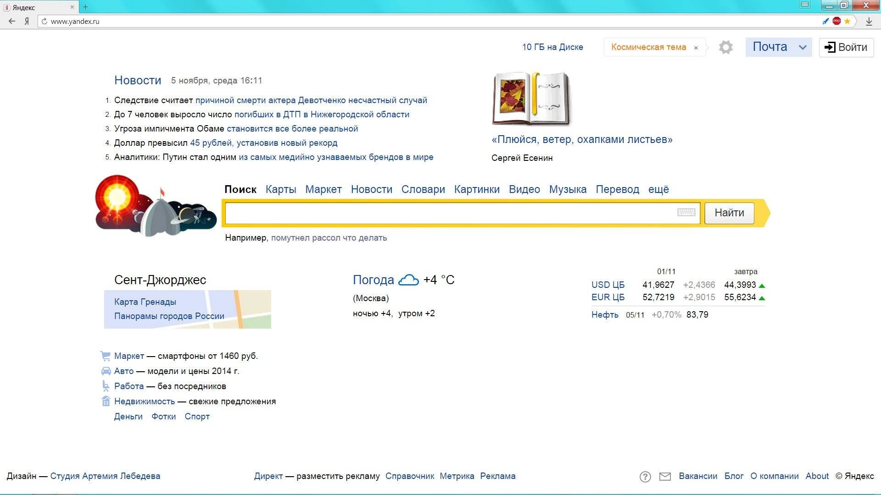Viewport: 881px width, 495px height.
Task: Open the browser downloads arrow
Action: (x=869, y=21)
